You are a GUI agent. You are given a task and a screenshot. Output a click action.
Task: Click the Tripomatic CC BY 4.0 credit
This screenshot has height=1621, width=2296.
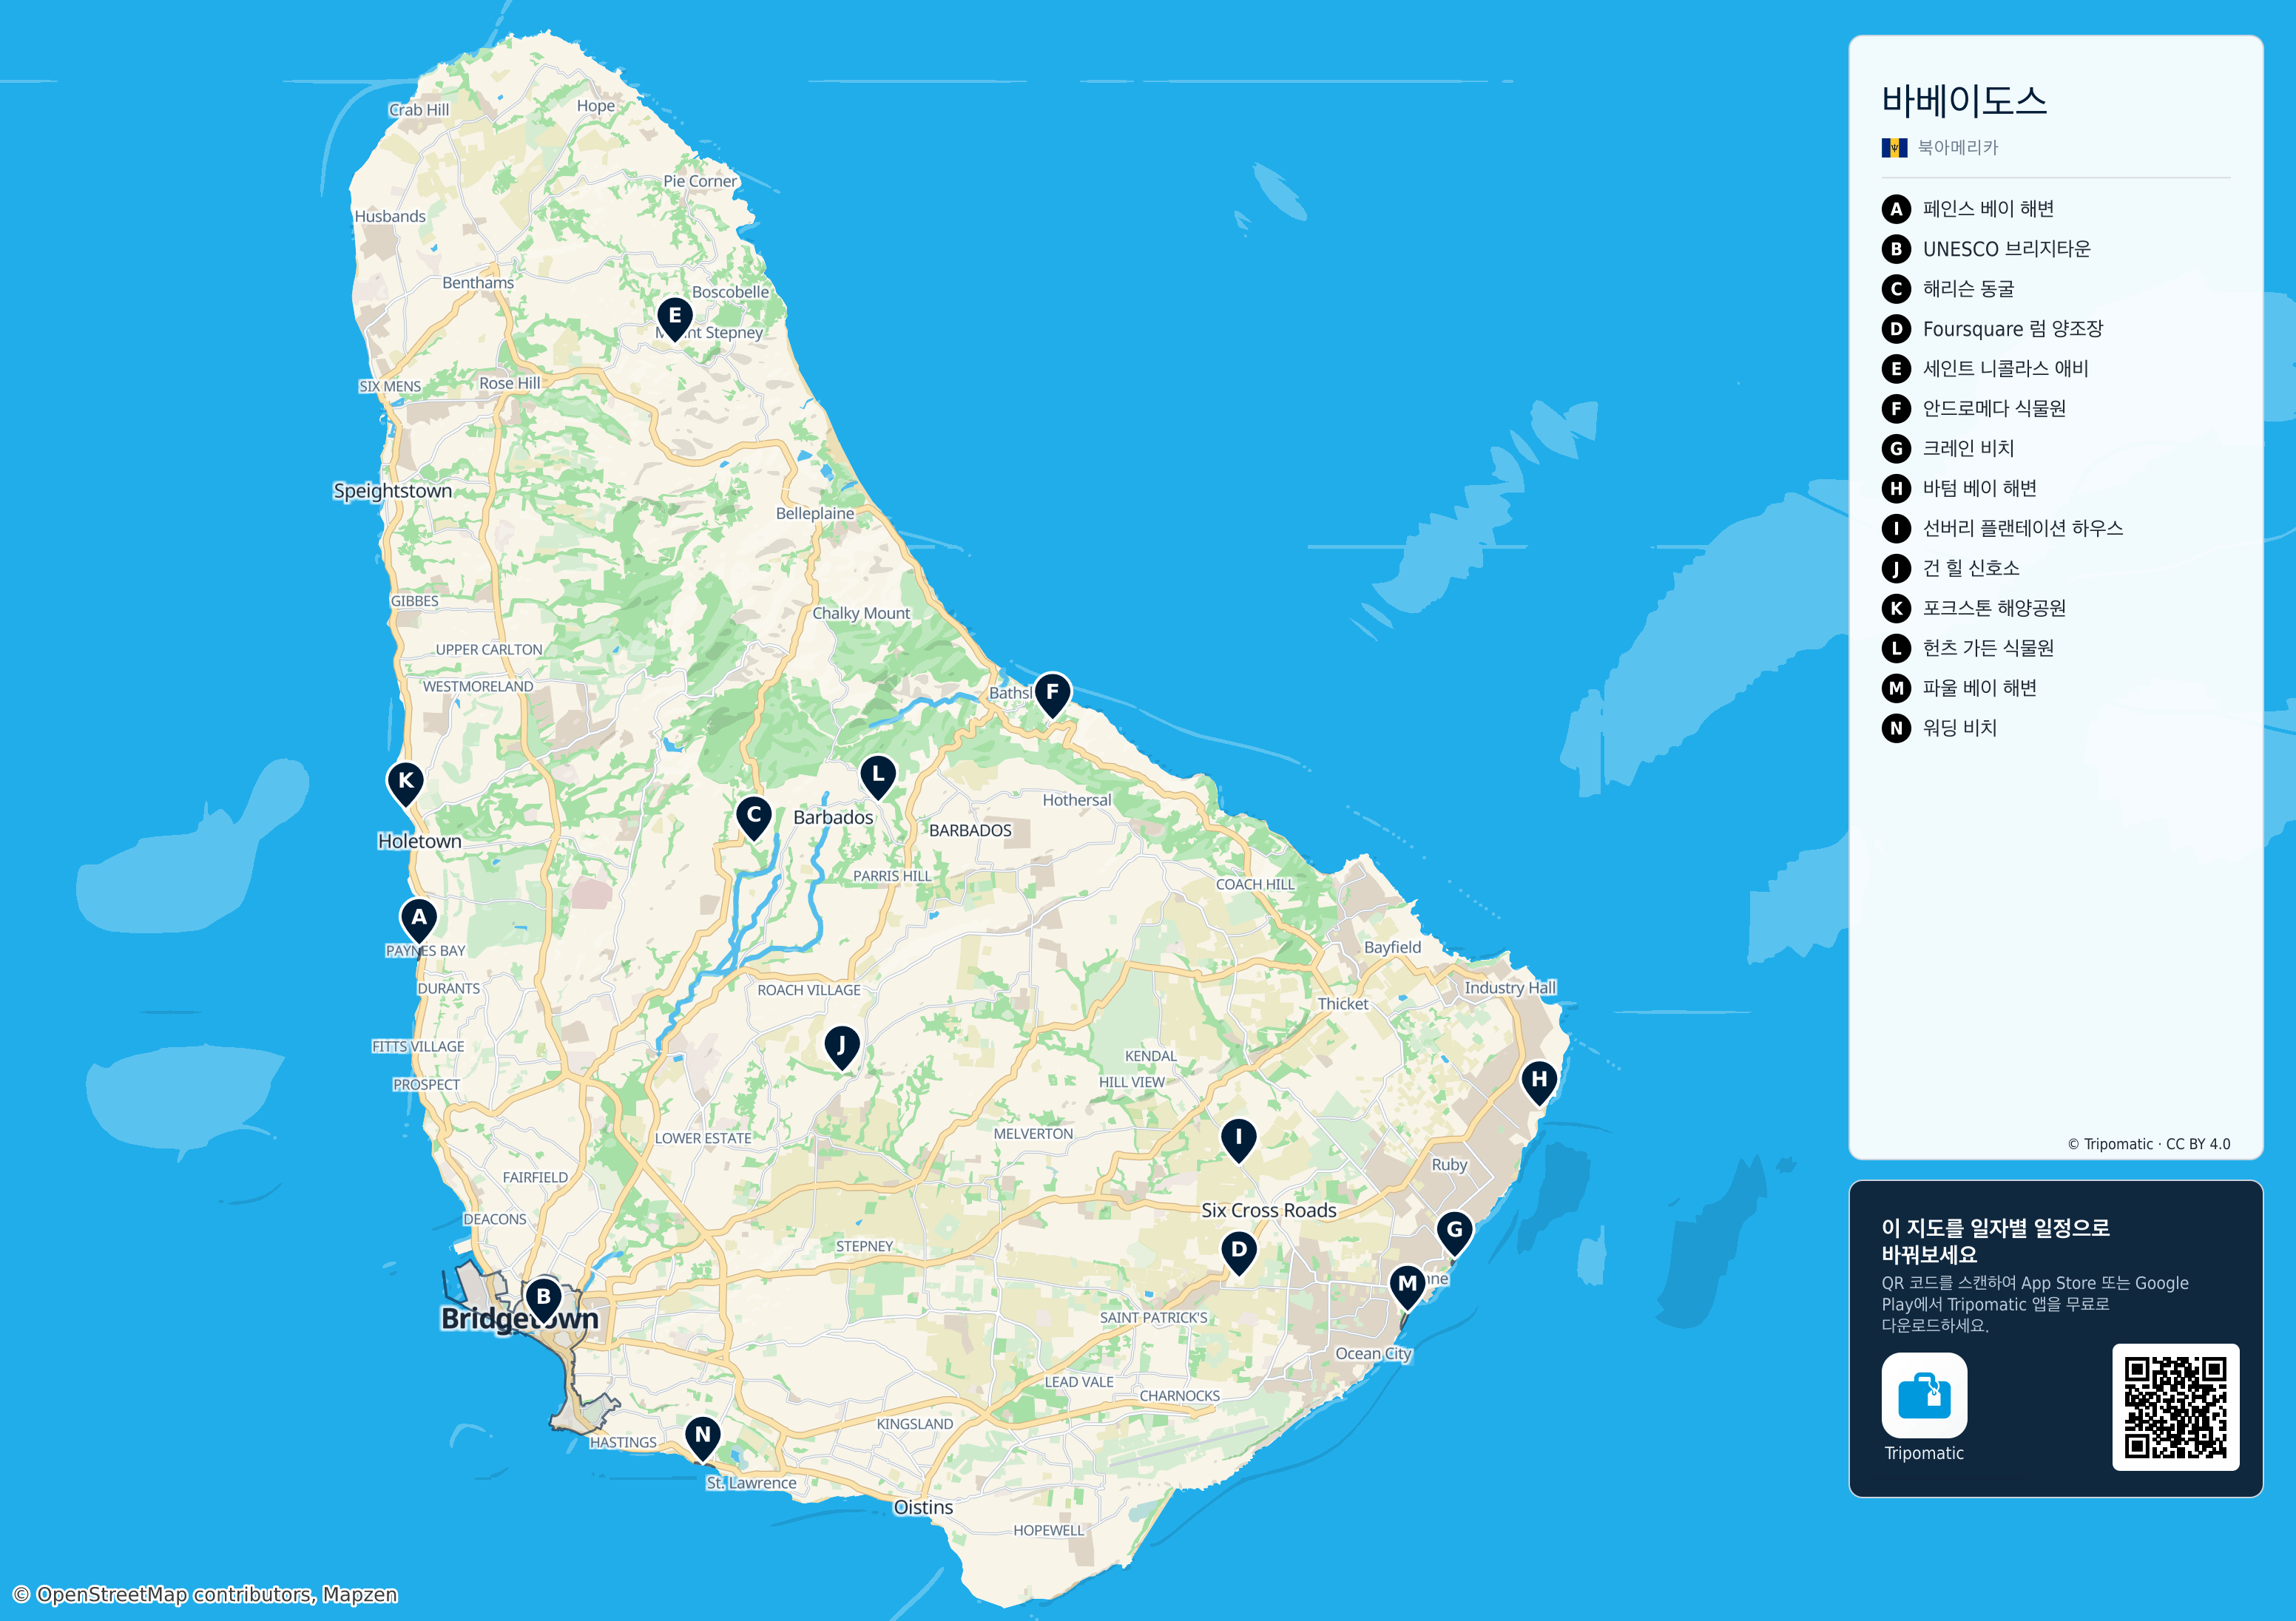(x=2149, y=1144)
